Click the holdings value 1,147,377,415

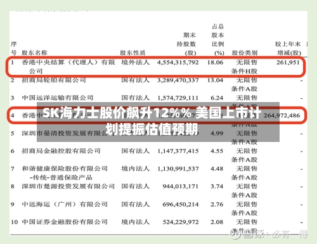(178, 151)
